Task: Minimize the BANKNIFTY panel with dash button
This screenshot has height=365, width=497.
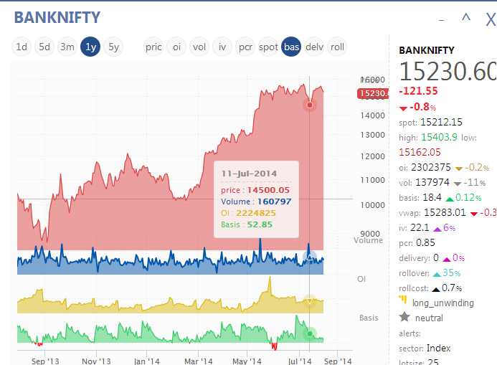Action: click(x=441, y=18)
